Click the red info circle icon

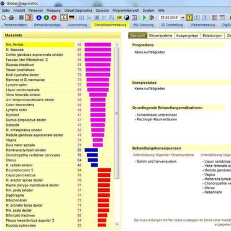pos(54,17)
